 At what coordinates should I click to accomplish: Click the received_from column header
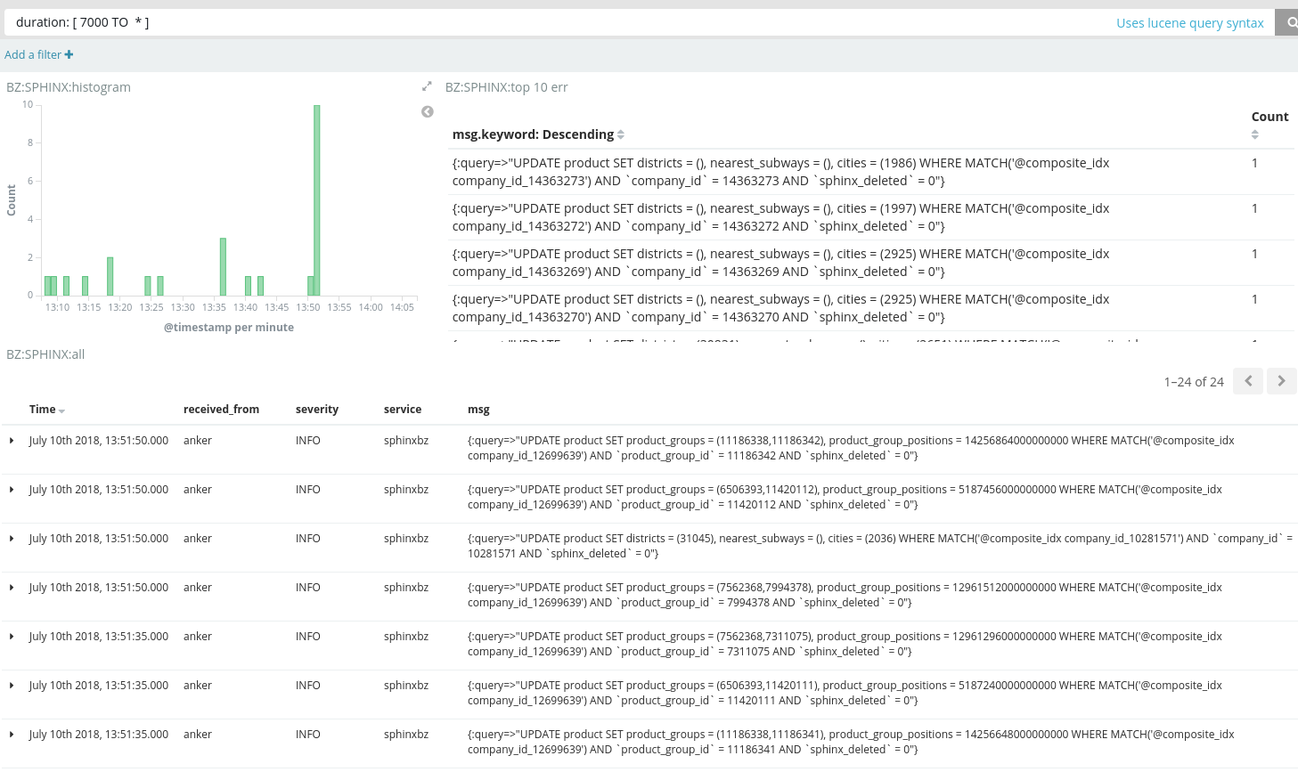[x=221, y=409]
